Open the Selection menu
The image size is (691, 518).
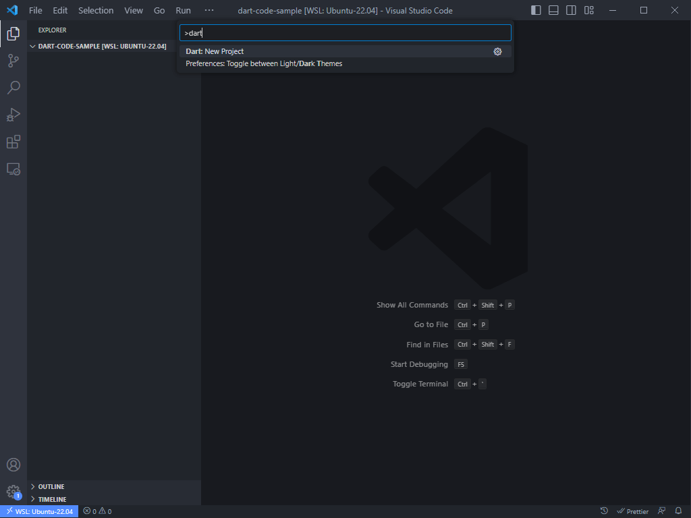point(96,10)
